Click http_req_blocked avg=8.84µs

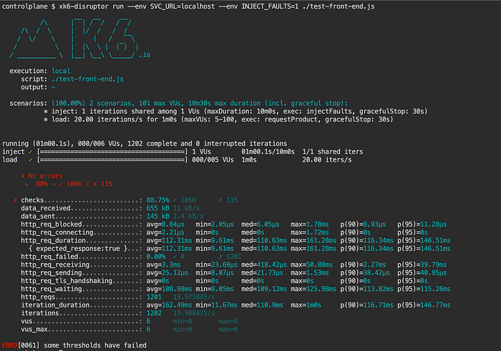tap(165, 224)
